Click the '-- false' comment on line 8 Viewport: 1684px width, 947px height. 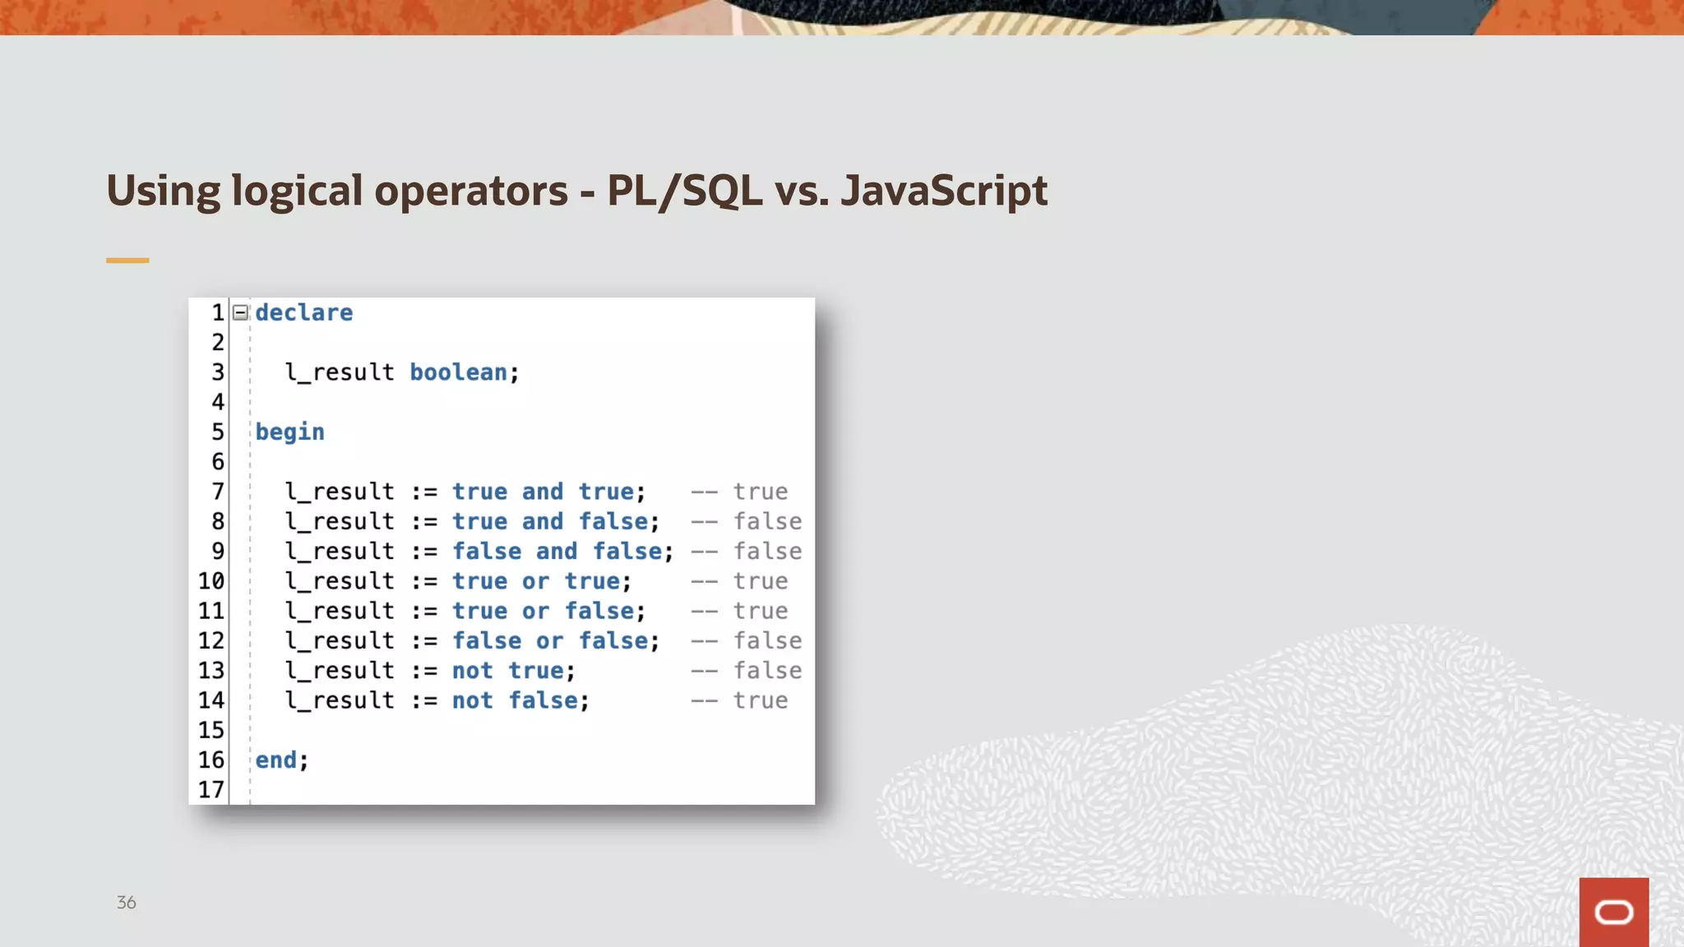click(747, 521)
